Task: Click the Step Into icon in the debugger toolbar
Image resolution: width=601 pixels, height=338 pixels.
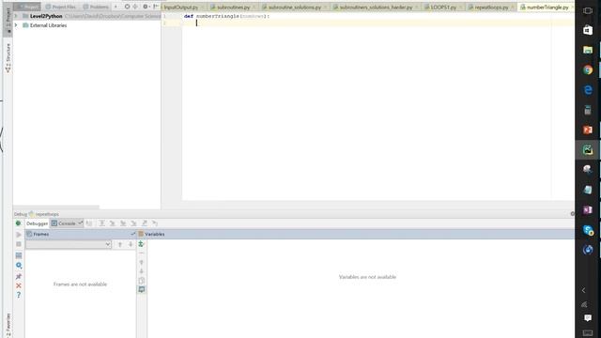Action: 113,223
